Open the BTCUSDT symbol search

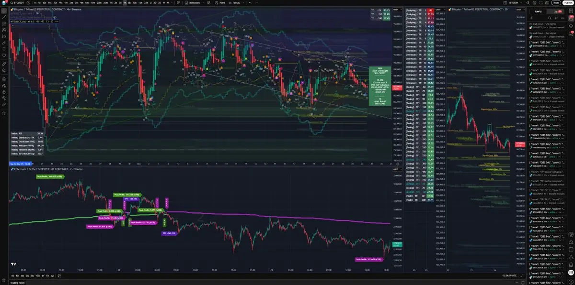18,3
